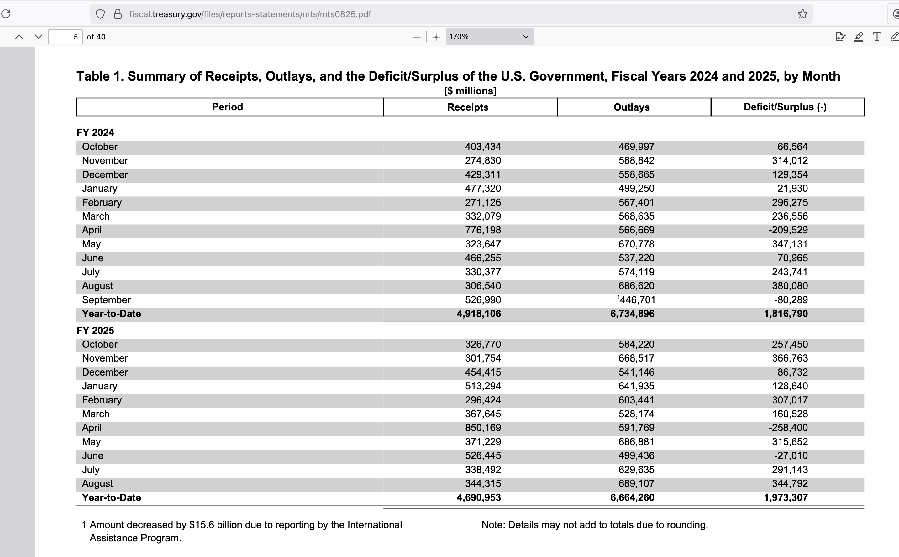The image size is (899, 557).
Task: Zoom in with the plus button
Action: point(436,37)
